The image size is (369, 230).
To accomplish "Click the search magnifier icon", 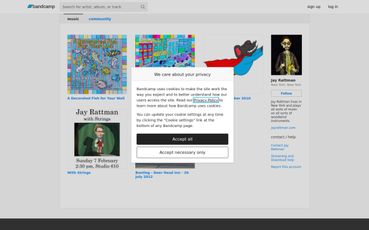I will pos(143,7).
